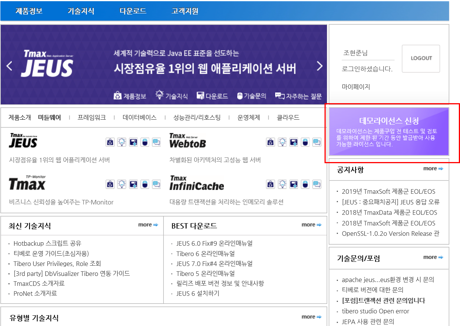Image resolution: width=460 pixels, height=326 pixels.
Task: Select 프레임워크 product category tab
Action: (x=91, y=117)
